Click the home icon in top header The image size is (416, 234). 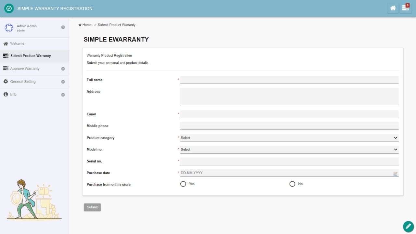[393, 8]
